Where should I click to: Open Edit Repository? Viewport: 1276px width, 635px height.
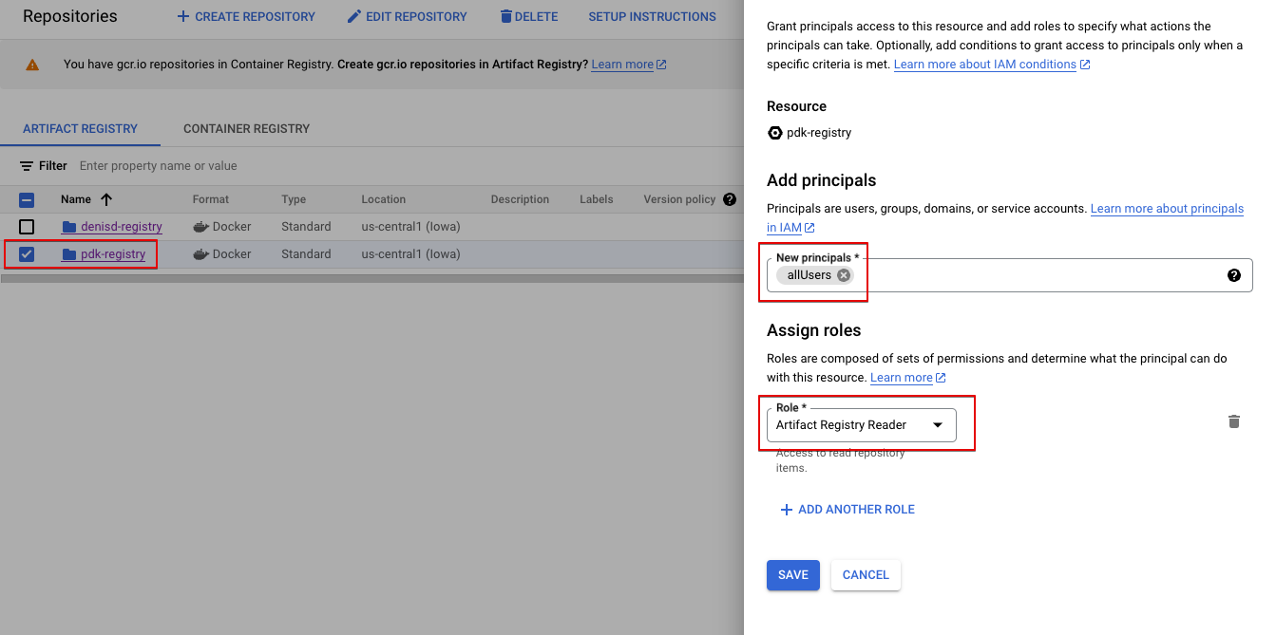(x=408, y=16)
